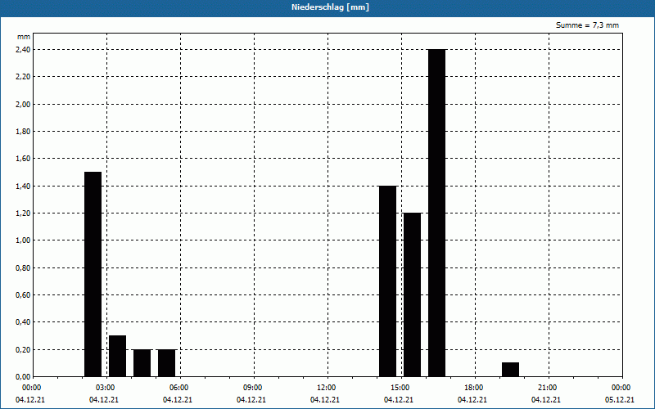Click the "0,60" y-axis label
This screenshot has height=409, width=655.
23,295
